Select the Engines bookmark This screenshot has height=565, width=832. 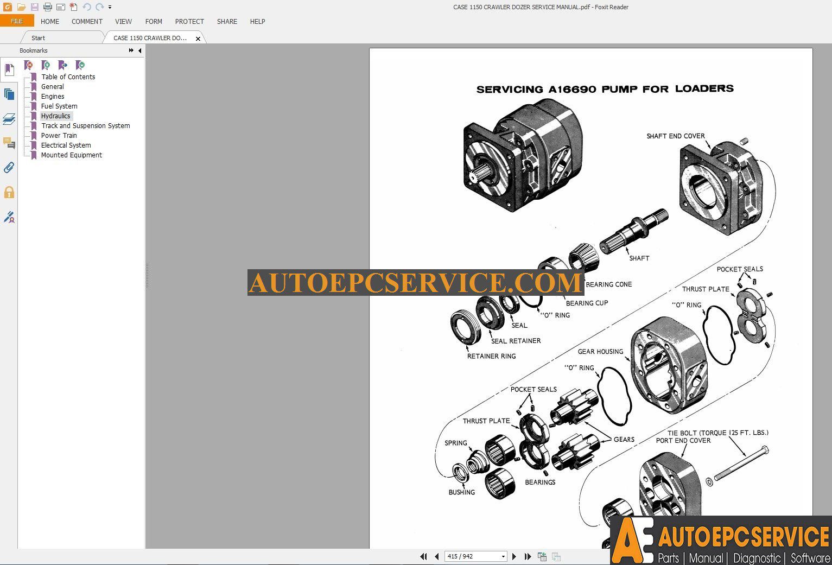click(53, 97)
